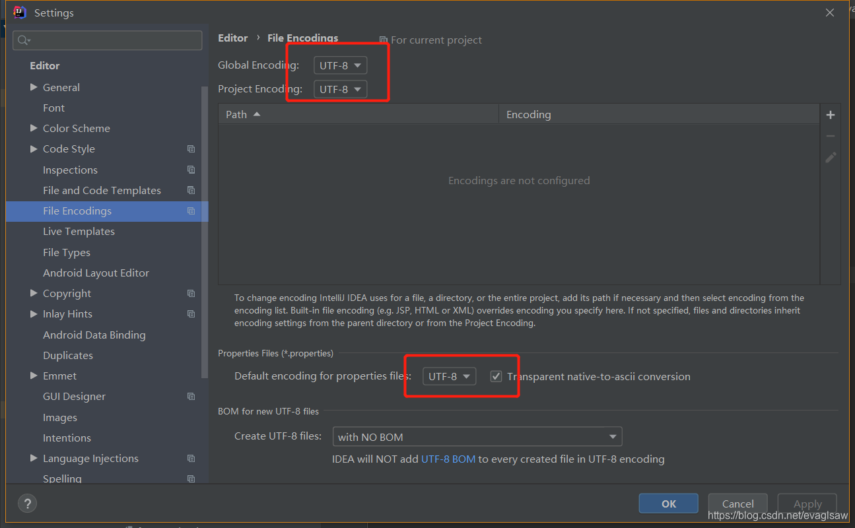
Task: Click the help question mark button
Action: point(27,504)
